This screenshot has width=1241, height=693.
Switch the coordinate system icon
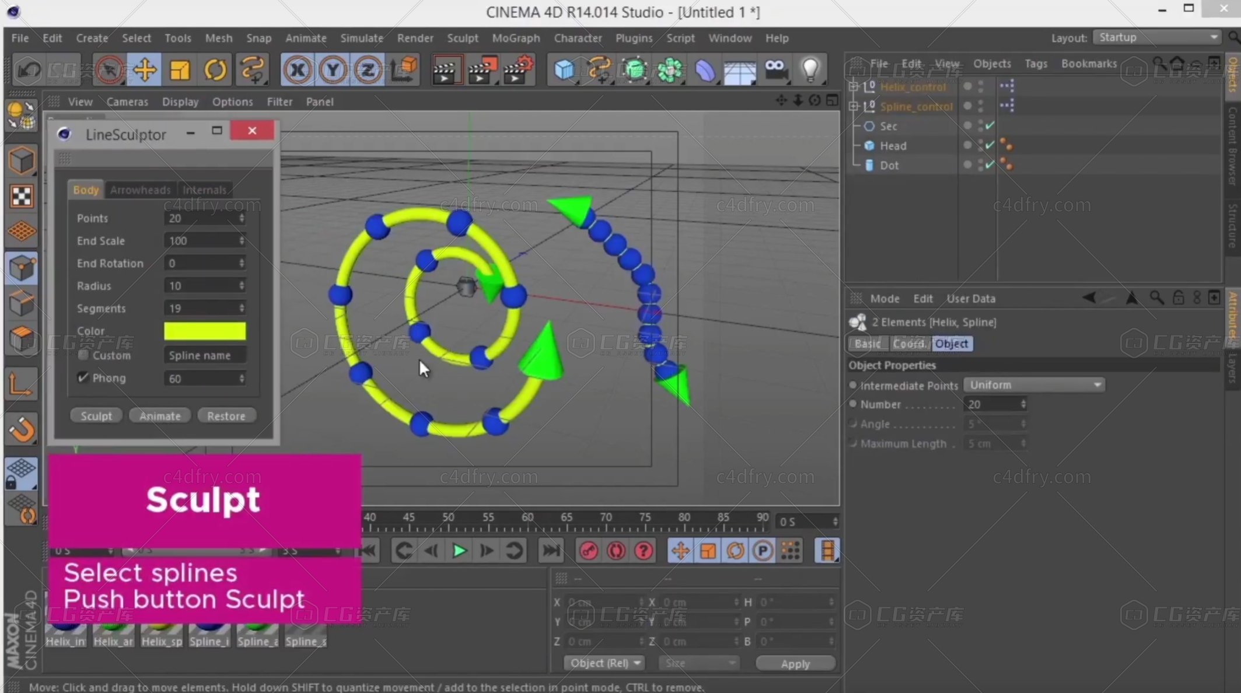404,70
